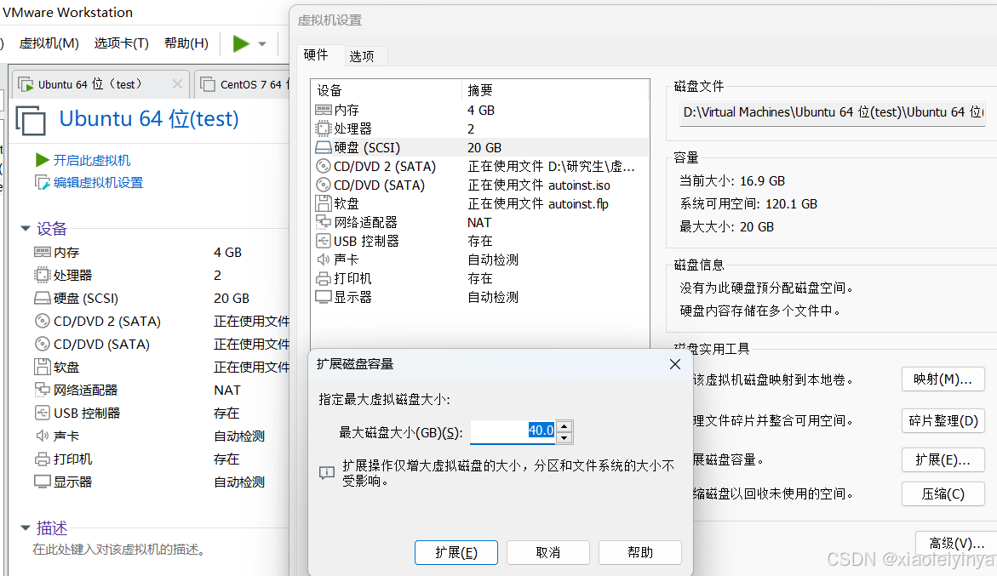997x576 pixels.
Task: Select 硬盘 (SCSI) row icon in settings list
Action: [x=324, y=147]
